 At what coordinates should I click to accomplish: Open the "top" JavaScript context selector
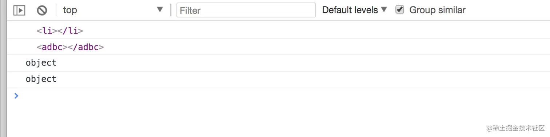pos(113,10)
